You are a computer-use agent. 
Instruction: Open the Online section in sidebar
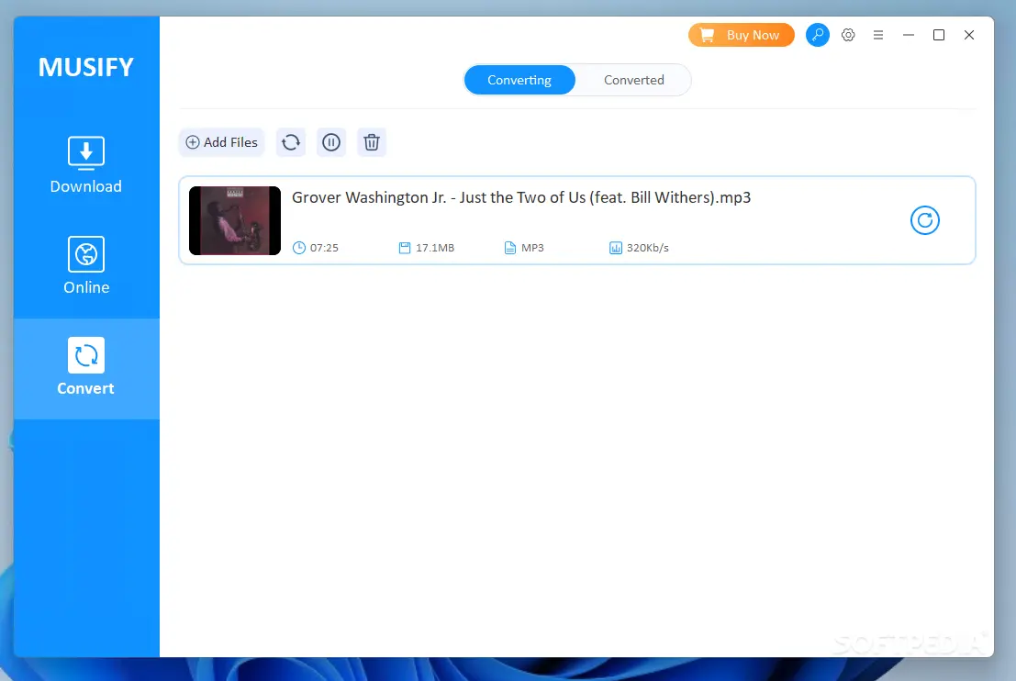pos(85,266)
